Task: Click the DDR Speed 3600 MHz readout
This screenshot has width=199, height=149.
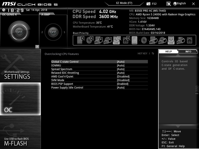Action: pos(95,17)
